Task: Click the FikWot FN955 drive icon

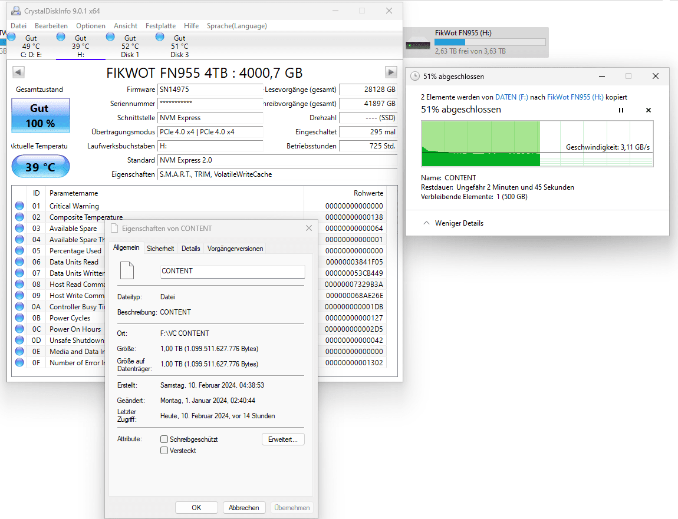Action: click(x=418, y=45)
